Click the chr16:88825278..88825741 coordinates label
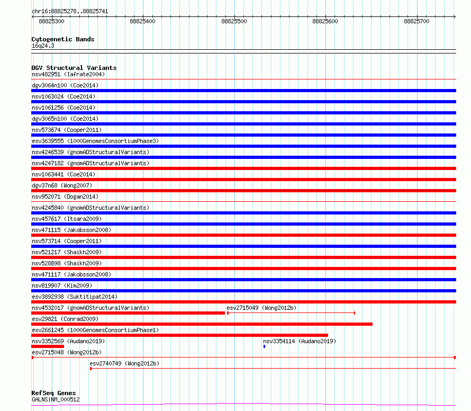Viewport: 471px width, 411px height. [x=70, y=12]
